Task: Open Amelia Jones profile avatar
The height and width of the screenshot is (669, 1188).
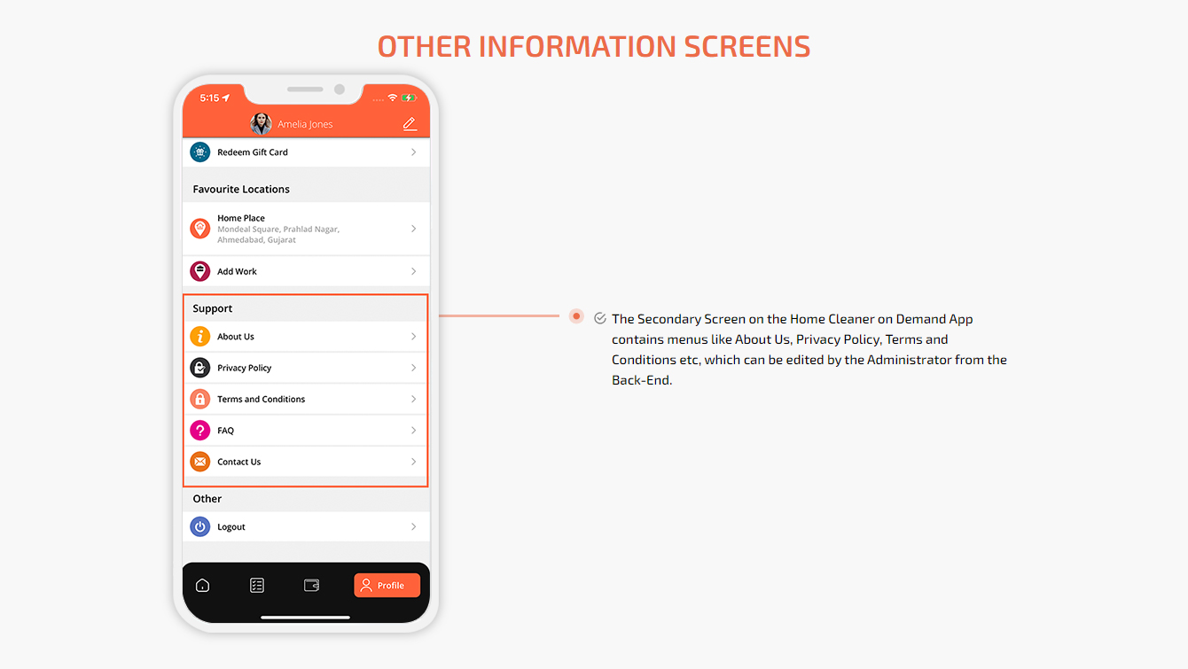Action: click(261, 124)
